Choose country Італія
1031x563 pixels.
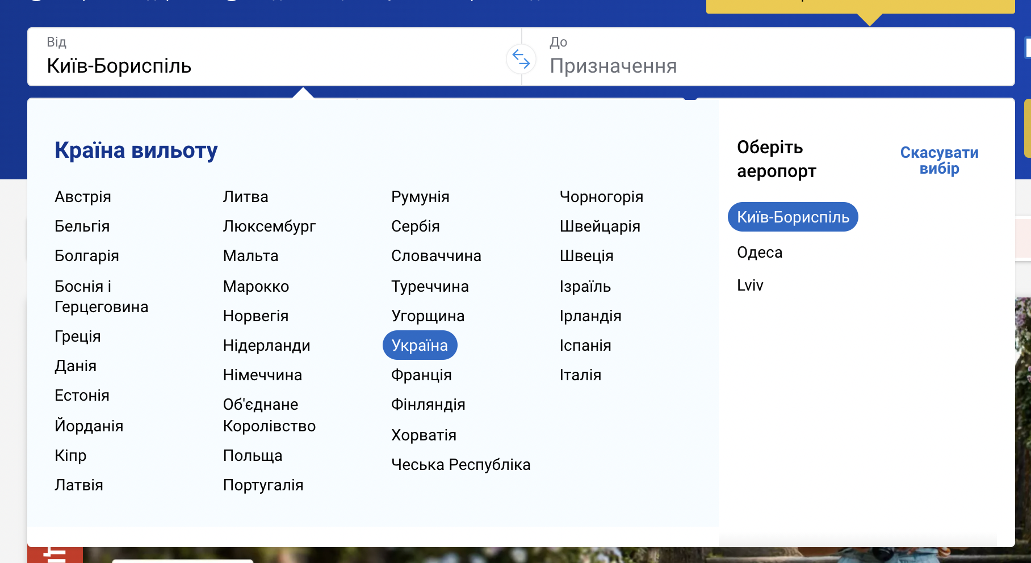tap(581, 375)
